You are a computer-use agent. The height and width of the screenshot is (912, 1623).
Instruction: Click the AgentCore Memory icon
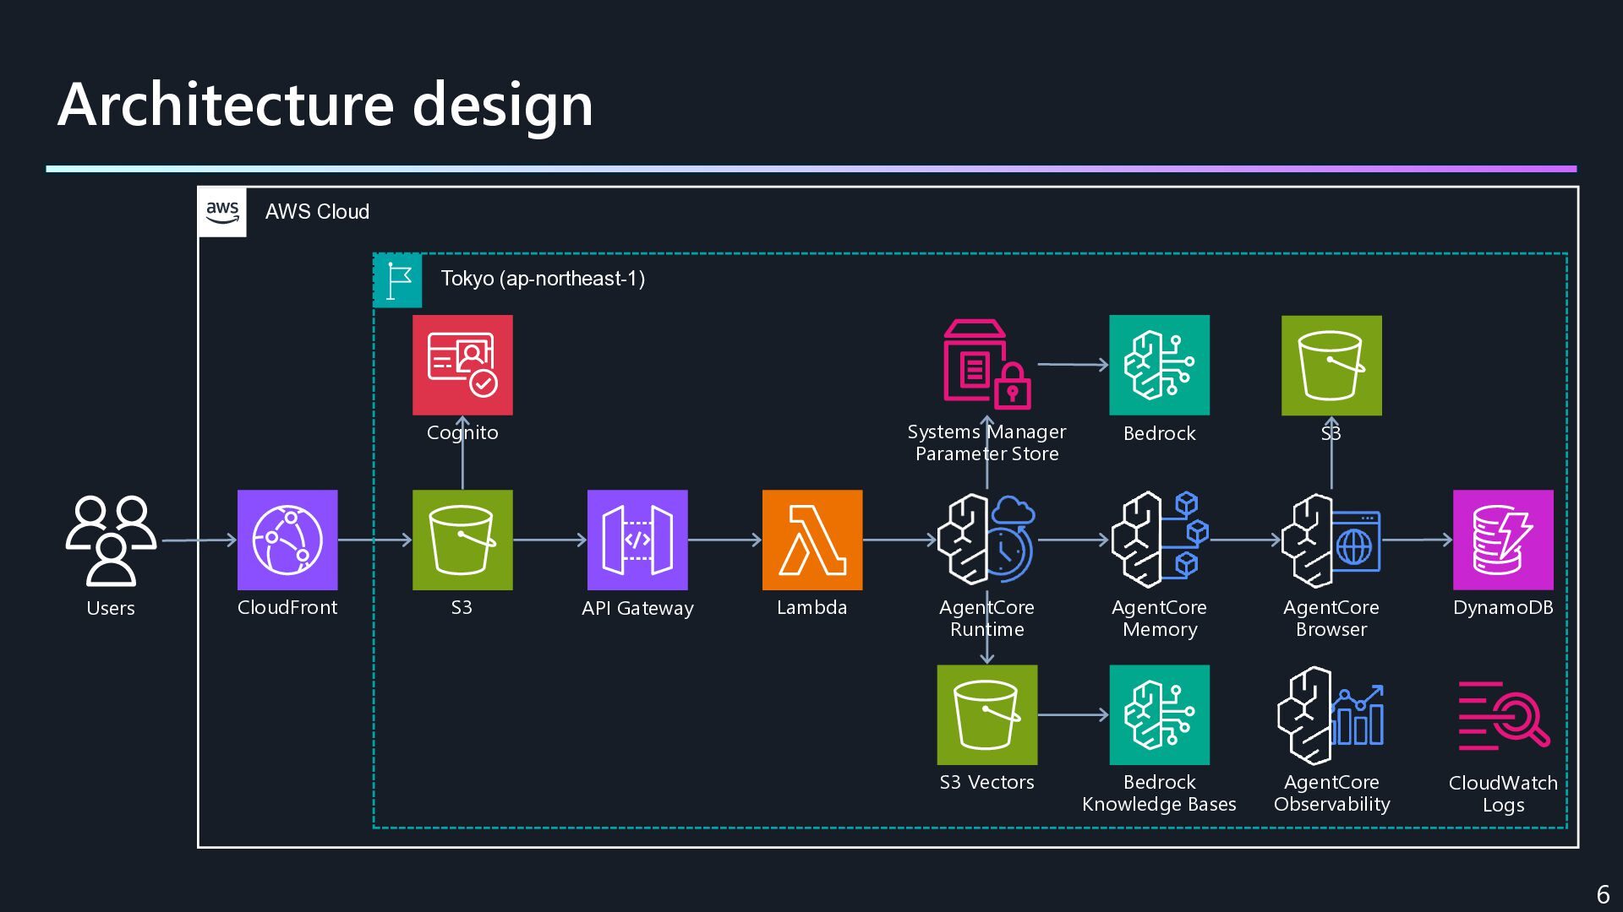pyautogui.click(x=1160, y=540)
